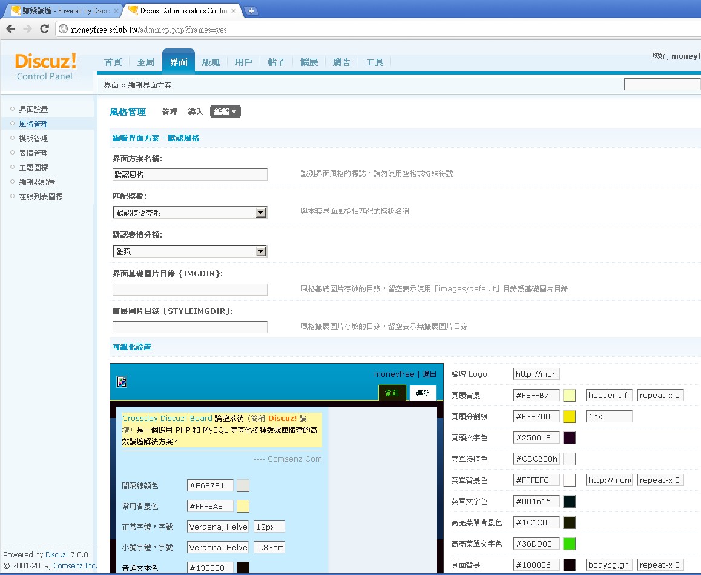This screenshot has width=701, height=575.
Task: Expand the 默認表情分類 dropdown
Action: click(x=189, y=251)
